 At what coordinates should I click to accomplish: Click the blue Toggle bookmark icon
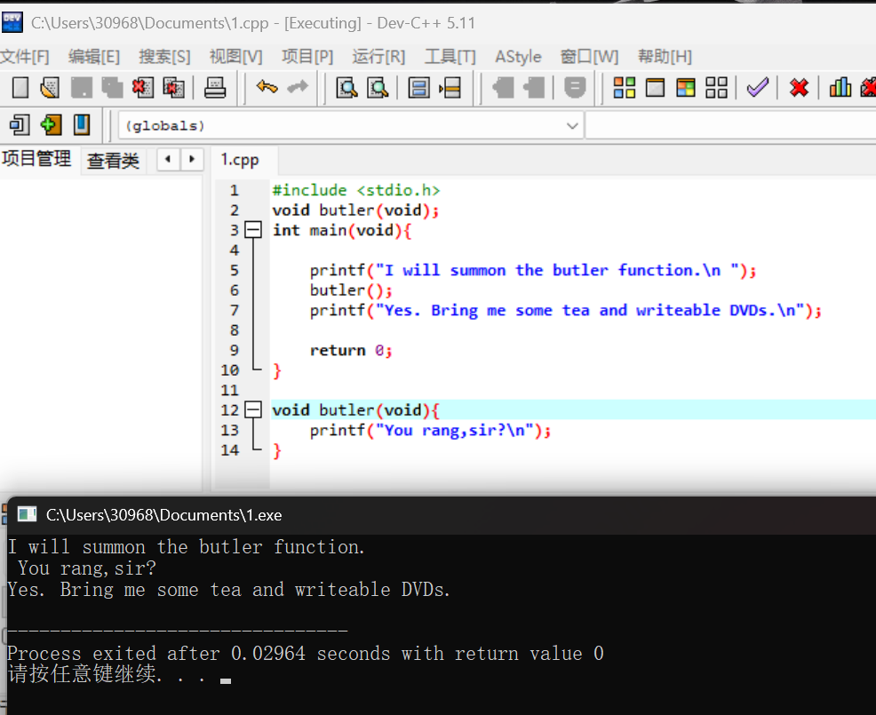(x=82, y=124)
